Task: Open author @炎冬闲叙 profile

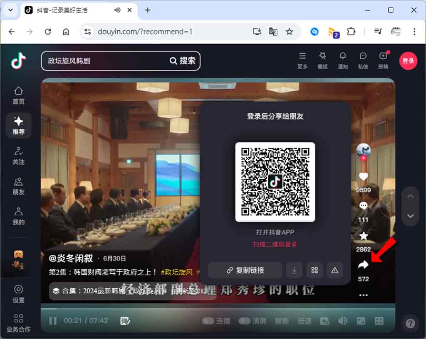Action: (71, 258)
